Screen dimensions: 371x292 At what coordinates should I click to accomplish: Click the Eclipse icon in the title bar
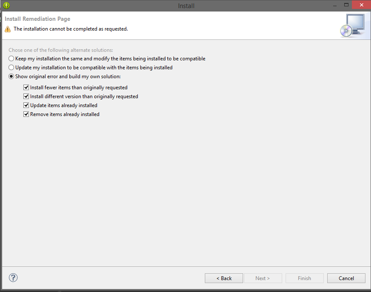pos(6,6)
